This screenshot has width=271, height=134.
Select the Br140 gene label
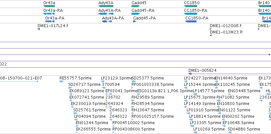264,3
